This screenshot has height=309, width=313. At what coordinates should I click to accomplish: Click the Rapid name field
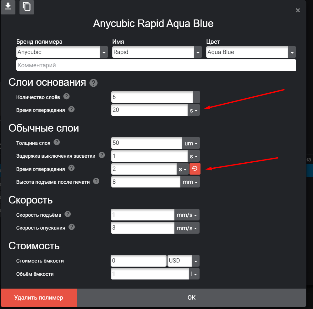(x=153, y=52)
